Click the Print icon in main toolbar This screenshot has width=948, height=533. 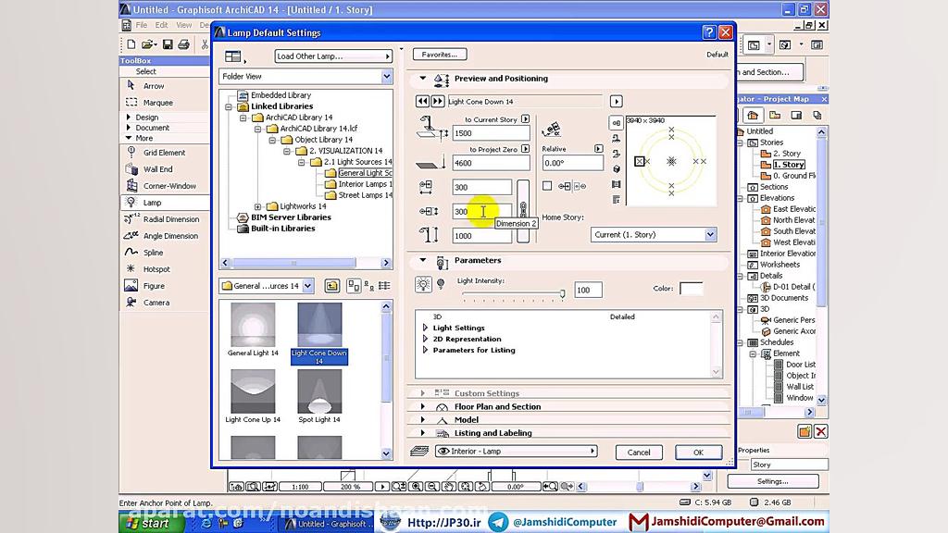pyautogui.click(x=184, y=44)
